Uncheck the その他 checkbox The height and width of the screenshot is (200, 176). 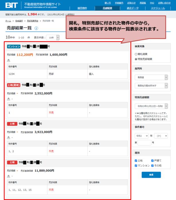click(152, 165)
